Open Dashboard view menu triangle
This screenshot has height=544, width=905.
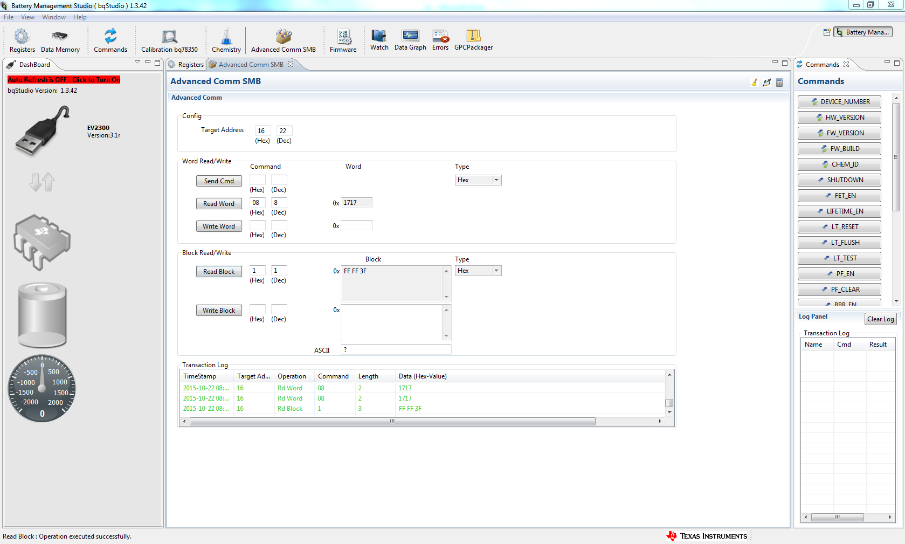[x=137, y=63]
